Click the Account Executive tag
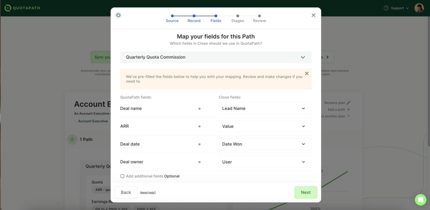 tap(93, 121)
